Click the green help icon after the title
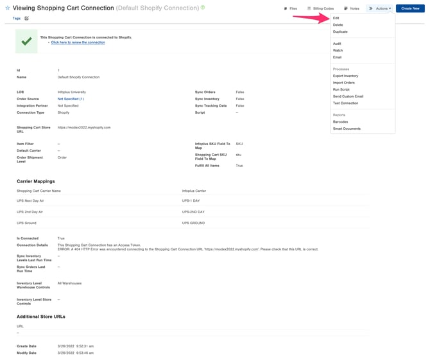Screen dimensions: 430x361 point(203,8)
